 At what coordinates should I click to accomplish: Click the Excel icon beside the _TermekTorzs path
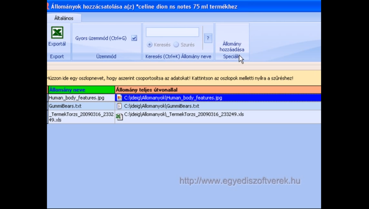tap(120, 117)
